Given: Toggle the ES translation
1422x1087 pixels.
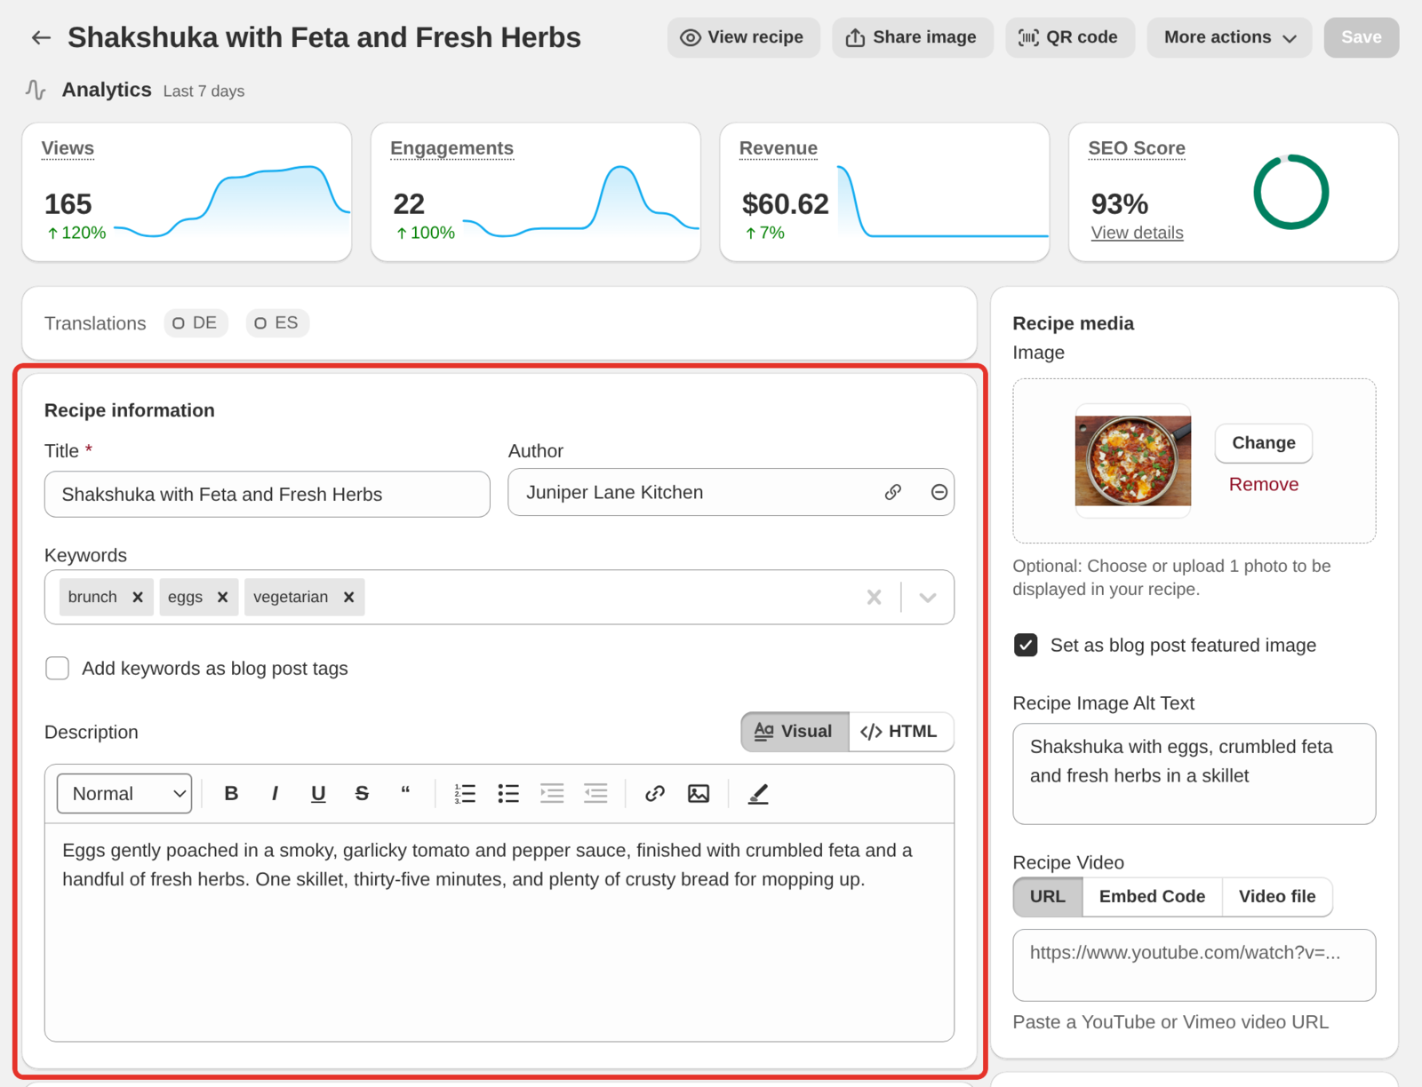Looking at the screenshot, I should 277,323.
